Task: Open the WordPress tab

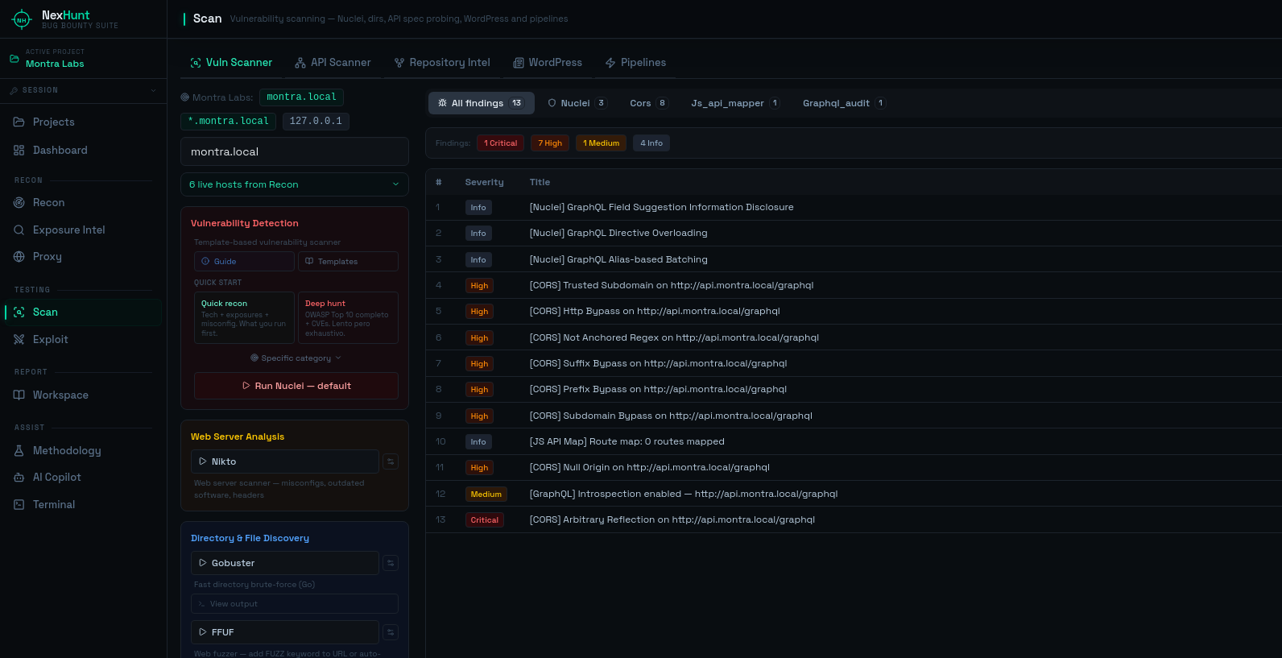Action: [x=548, y=63]
